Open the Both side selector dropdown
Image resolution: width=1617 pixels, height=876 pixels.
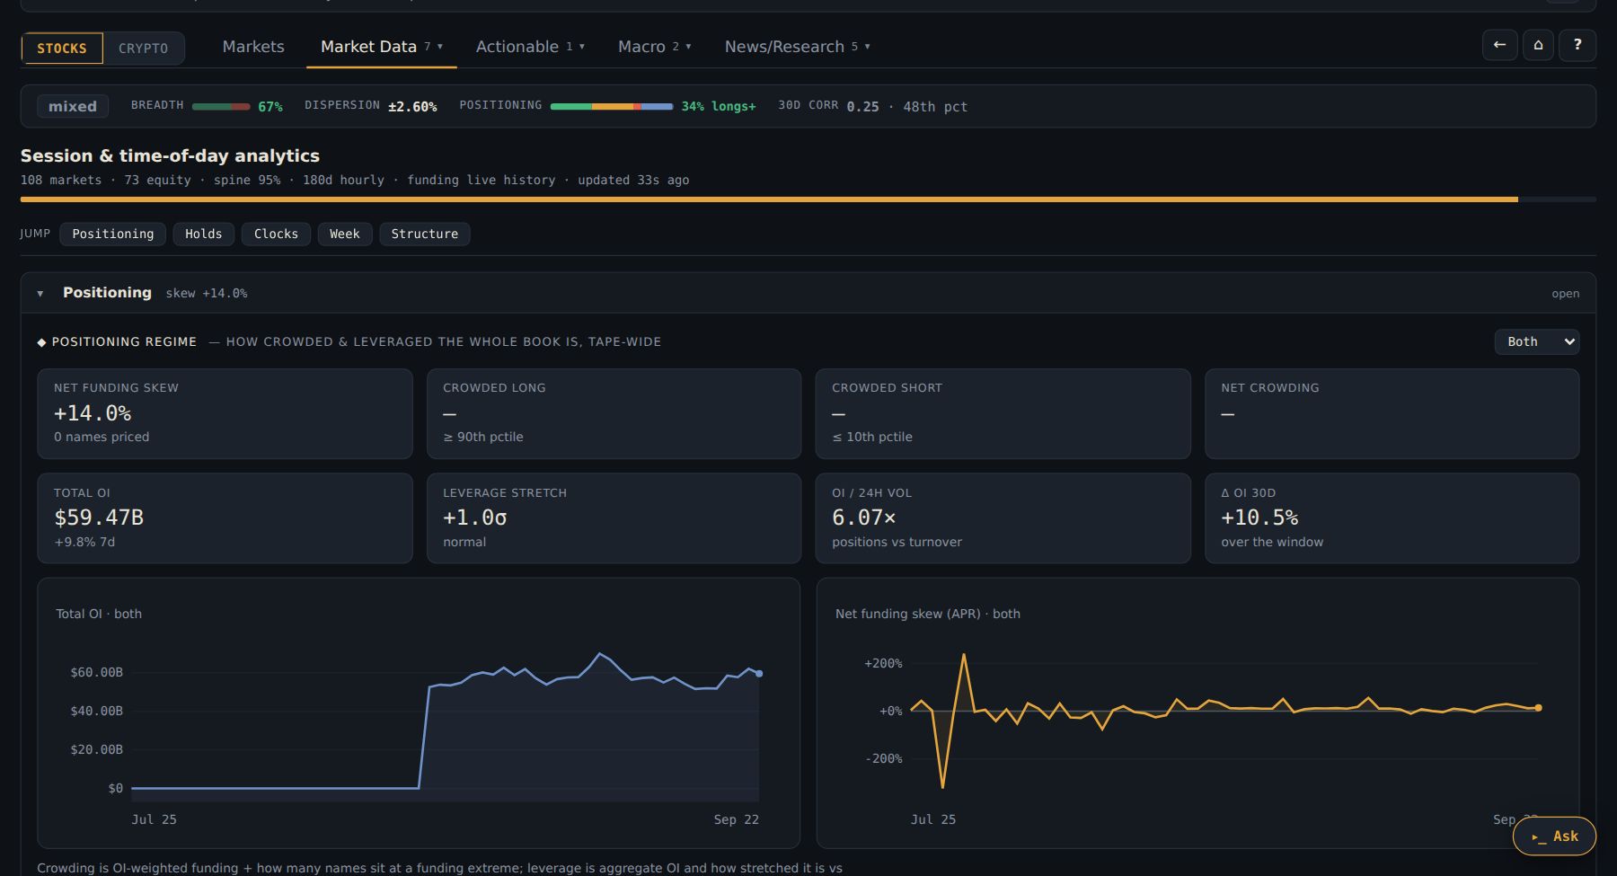[1536, 341]
